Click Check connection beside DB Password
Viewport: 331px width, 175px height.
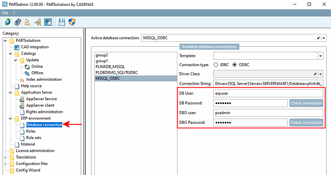[306, 103]
